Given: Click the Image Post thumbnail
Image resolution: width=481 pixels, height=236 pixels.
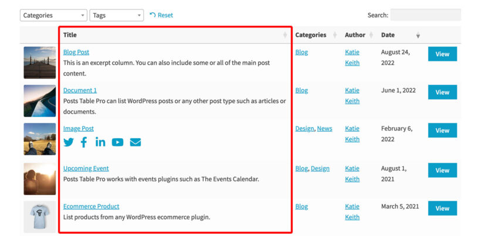Looking at the screenshot, I should [39, 139].
